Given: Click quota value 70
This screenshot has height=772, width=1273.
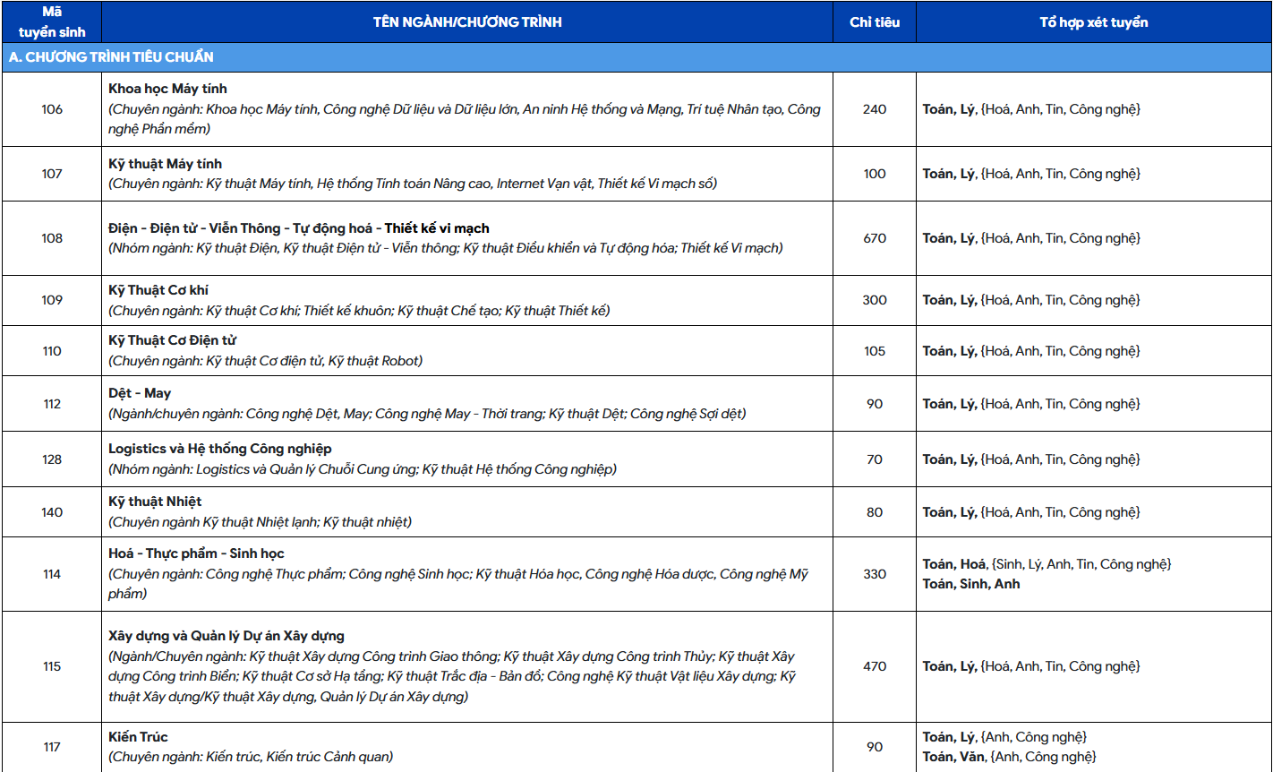Looking at the screenshot, I should pyautogui.click(x=875, y=459).
